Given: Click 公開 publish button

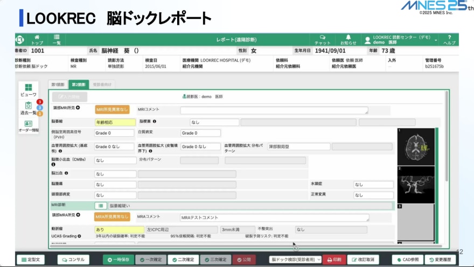Looking at the screenshot, I should (x=244, y=259).
